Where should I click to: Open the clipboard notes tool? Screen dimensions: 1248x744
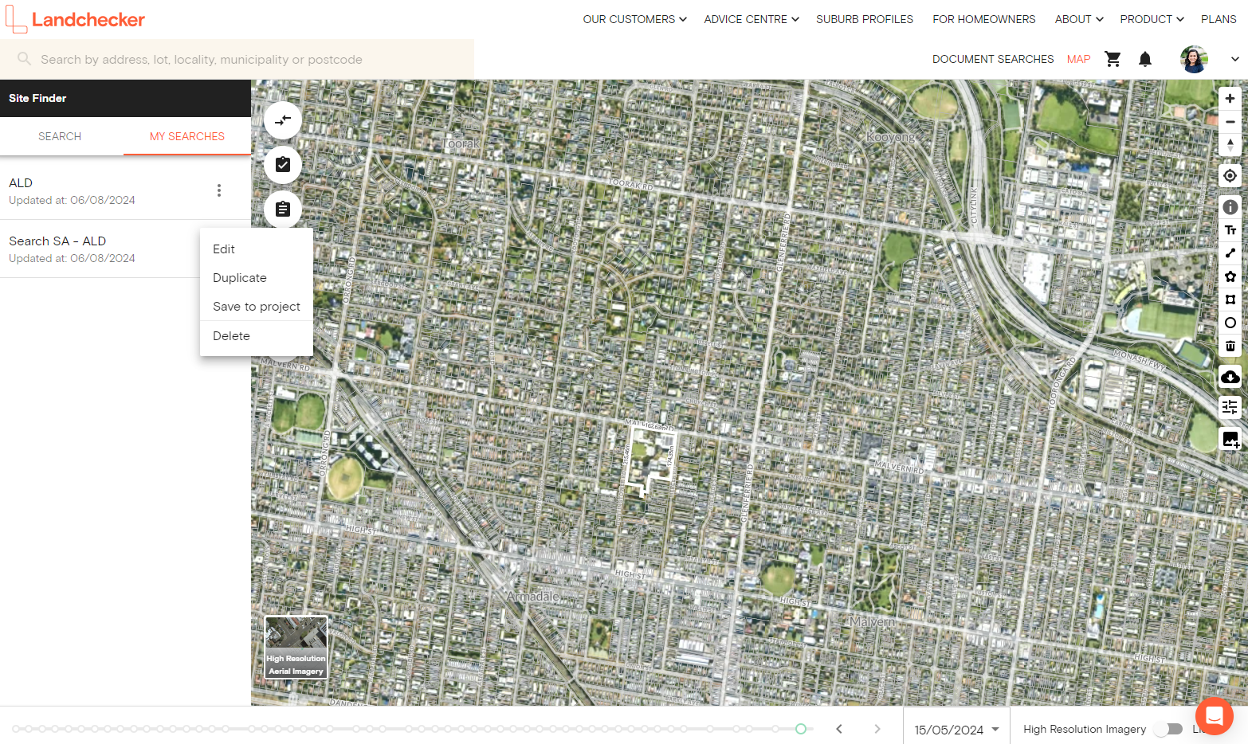(x=283, y=209)
